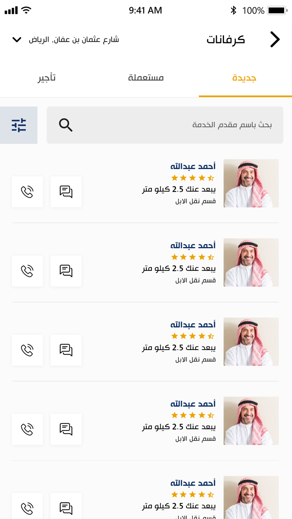Tap the أحمد عبدالله name link

pos(193,166)
